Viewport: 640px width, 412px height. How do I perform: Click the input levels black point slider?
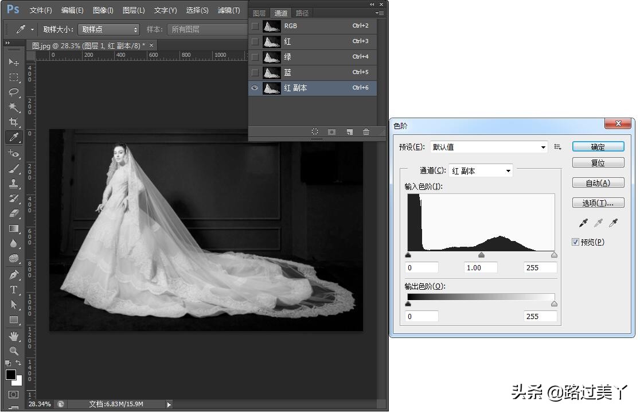(408, 255)
